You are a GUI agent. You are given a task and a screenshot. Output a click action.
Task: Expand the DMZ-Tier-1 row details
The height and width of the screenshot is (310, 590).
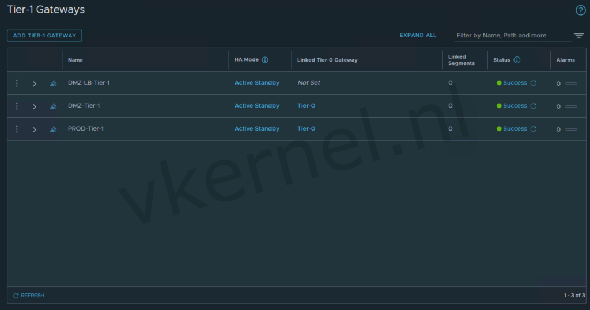[x=35, y=106]
